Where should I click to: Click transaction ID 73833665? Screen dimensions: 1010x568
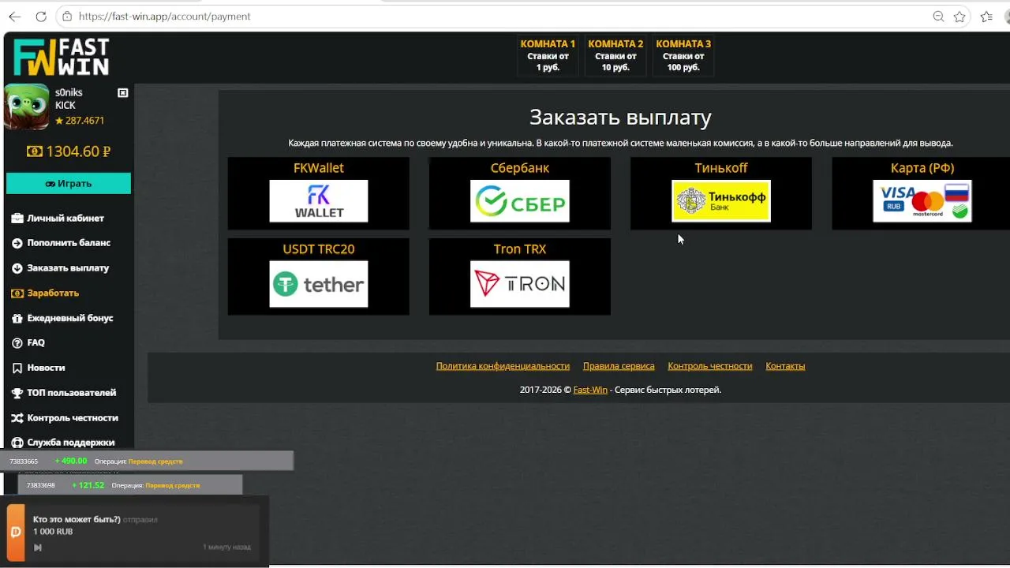coord(24,461)
